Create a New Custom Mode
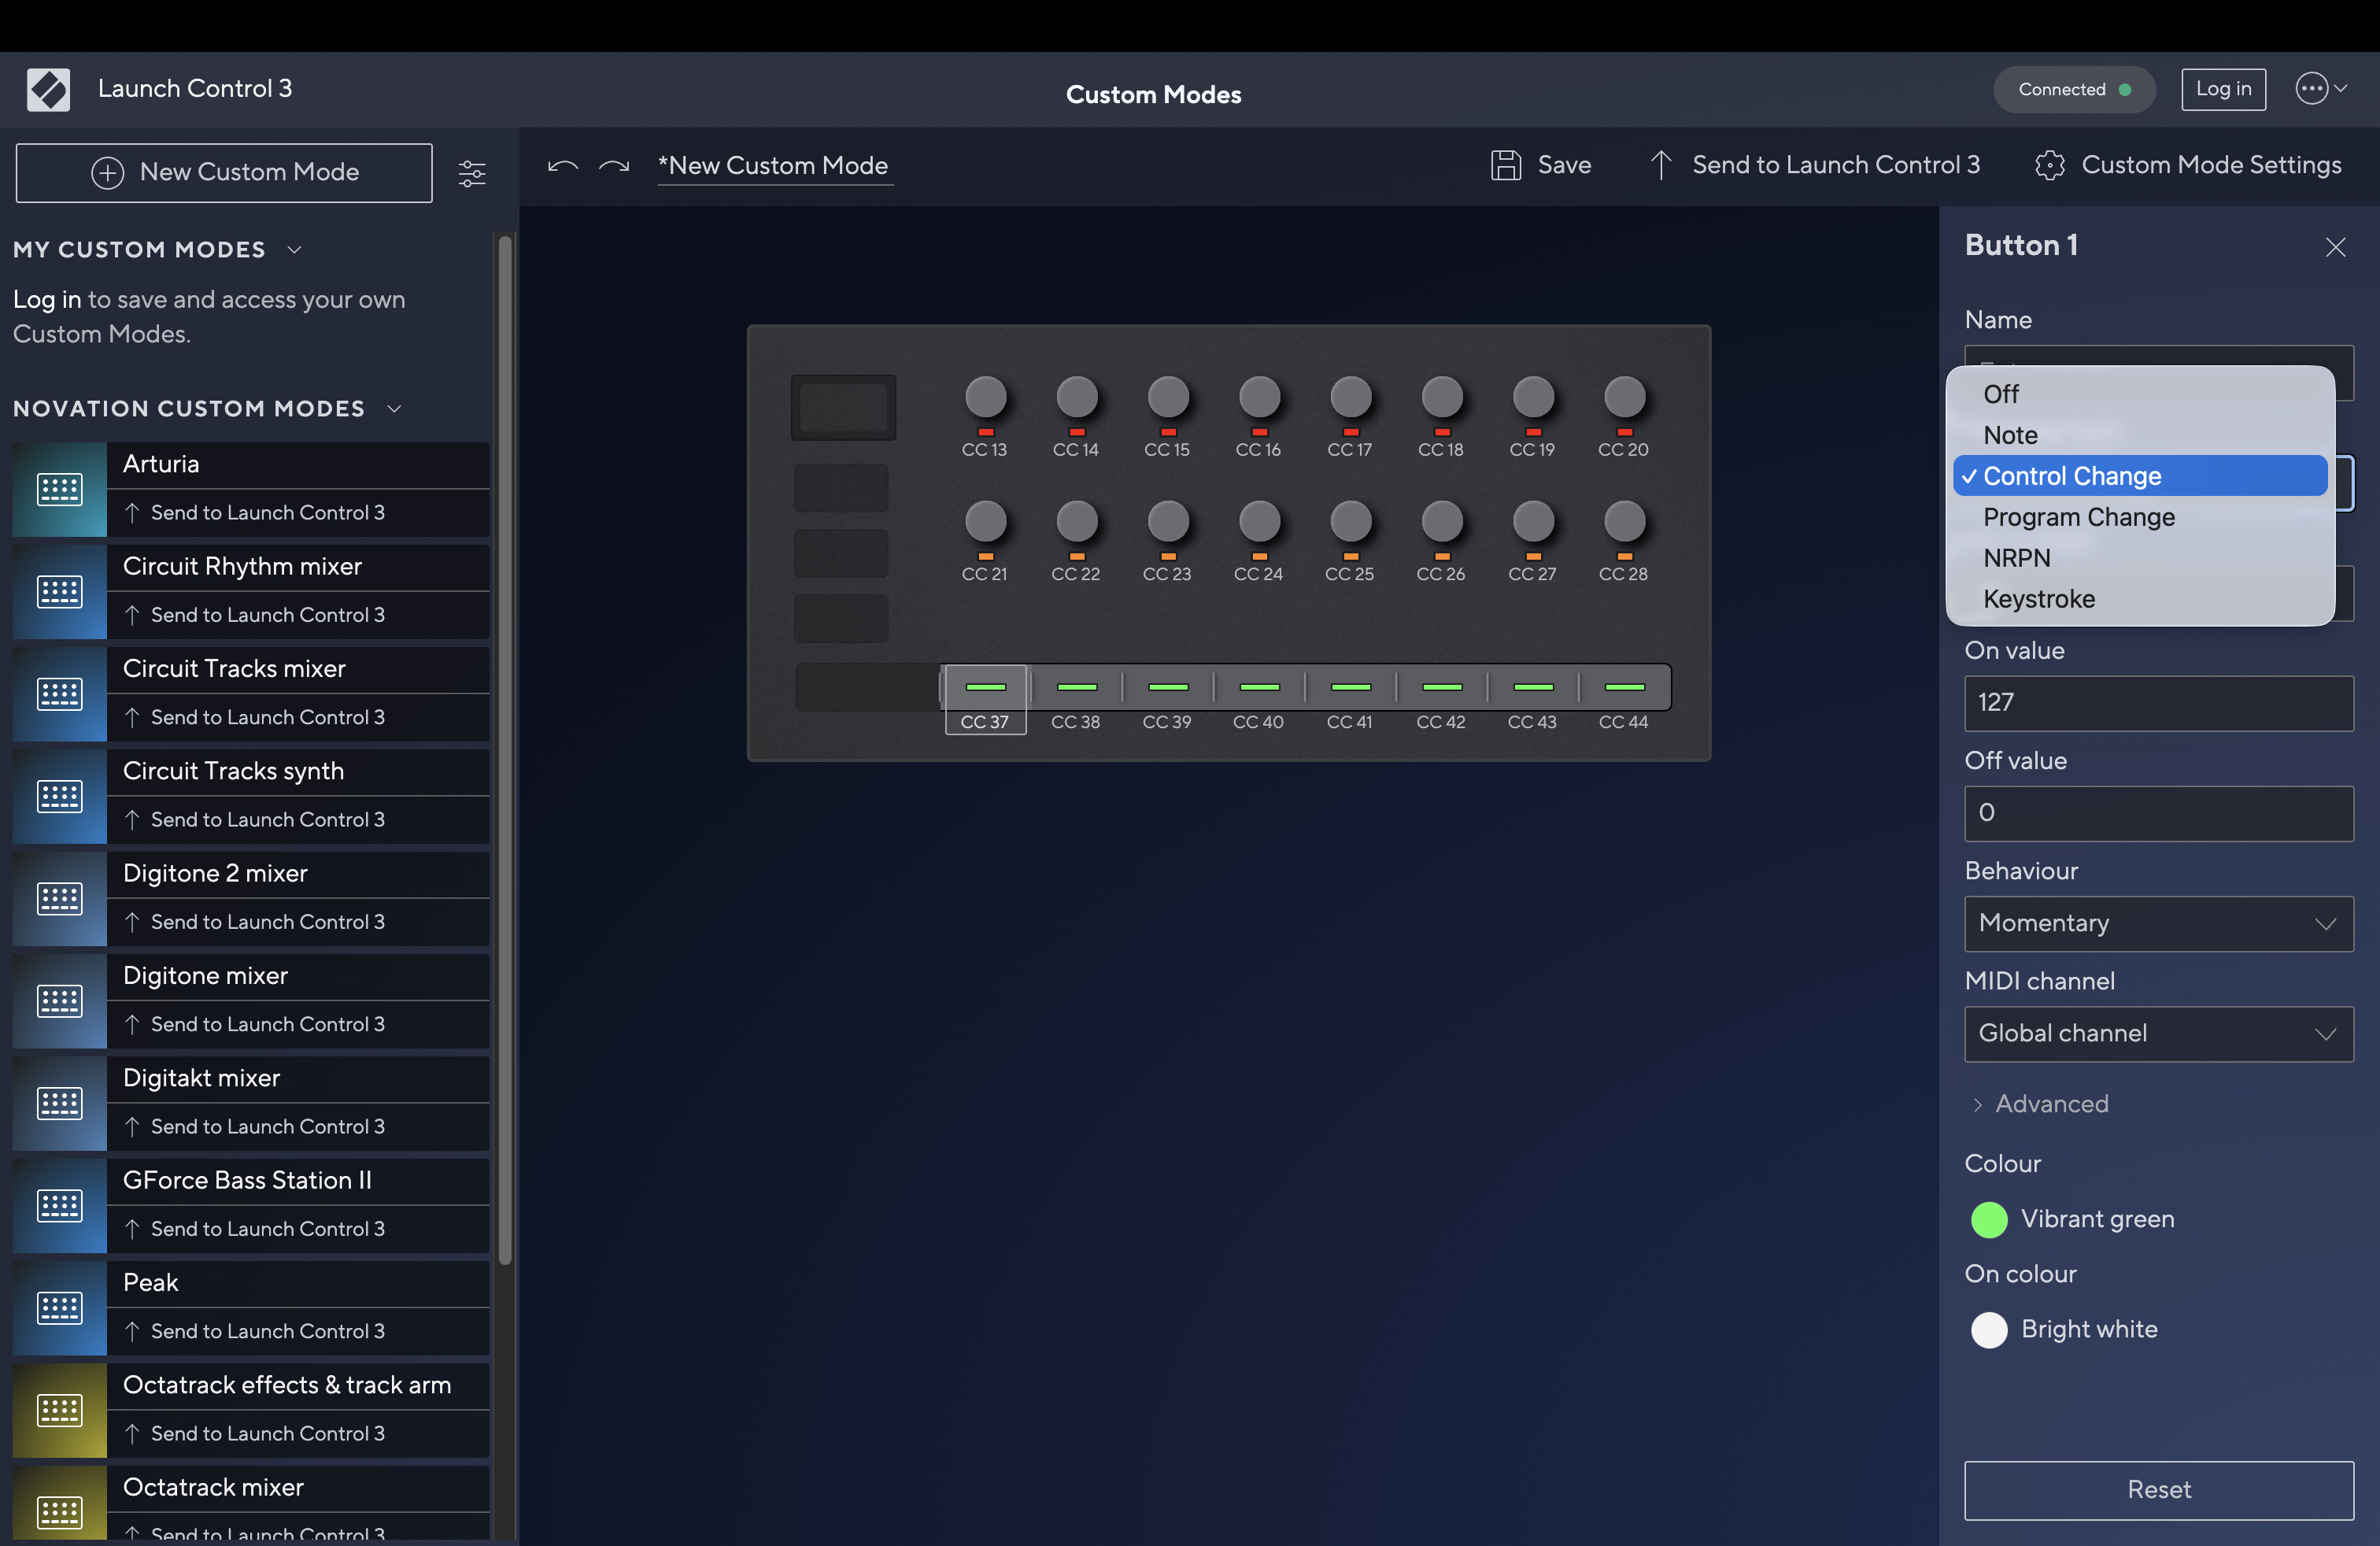The width and height of the screenshot is (2380, 1546). point(224,172)
